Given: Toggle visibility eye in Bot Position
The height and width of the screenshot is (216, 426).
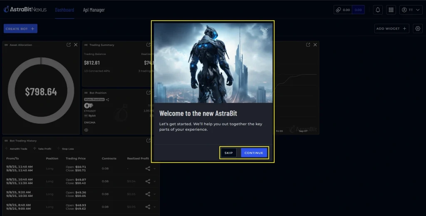Looking at the screenshot, I should 86,130.
